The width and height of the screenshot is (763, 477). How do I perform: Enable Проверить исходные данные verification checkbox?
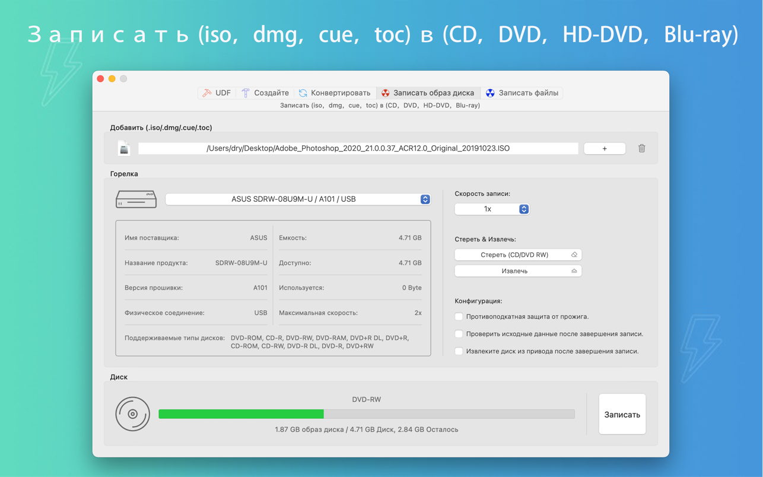click(459, 334)
